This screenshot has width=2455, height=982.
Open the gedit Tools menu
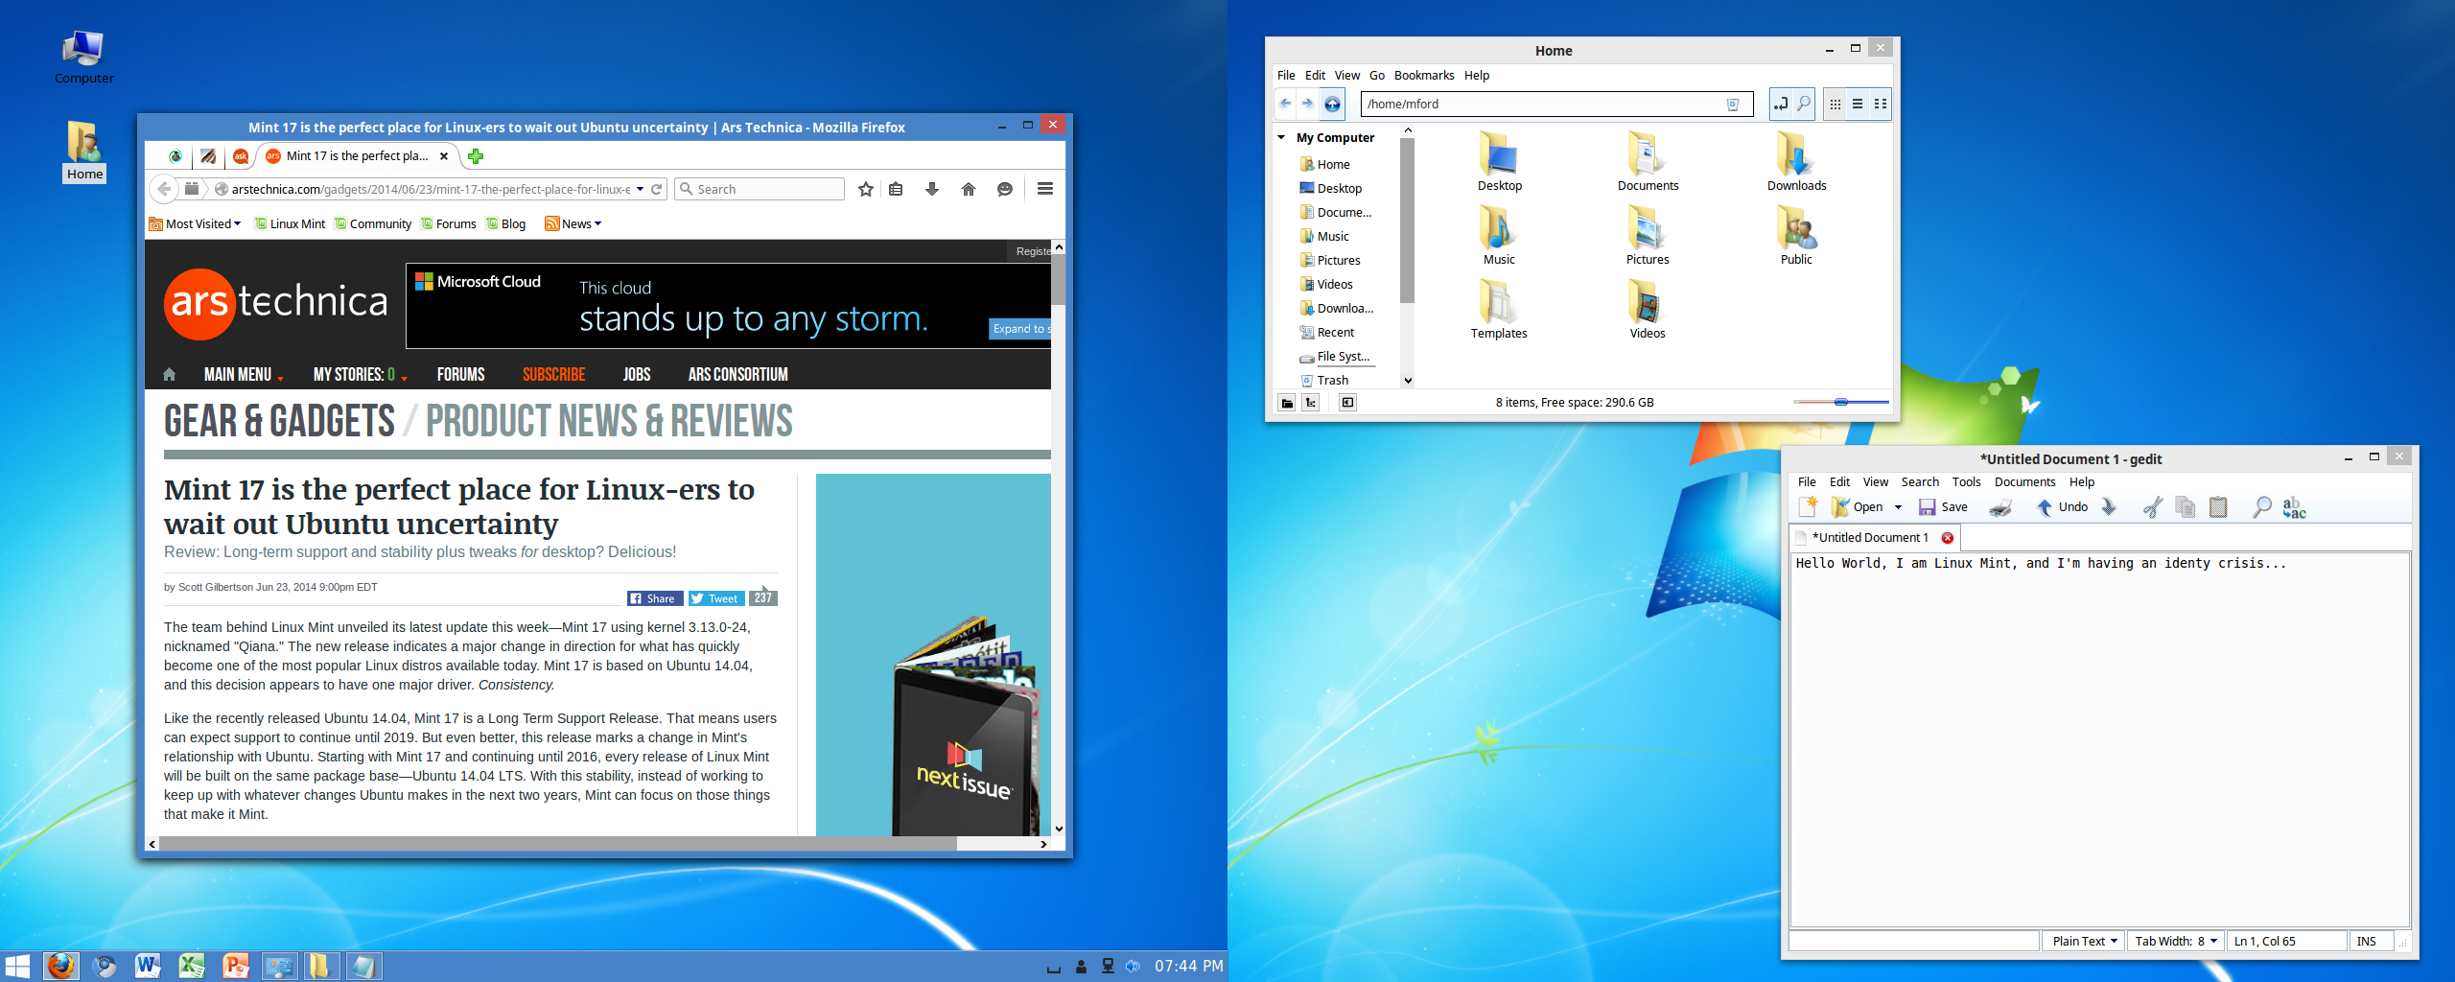[x=1966, y=482]
